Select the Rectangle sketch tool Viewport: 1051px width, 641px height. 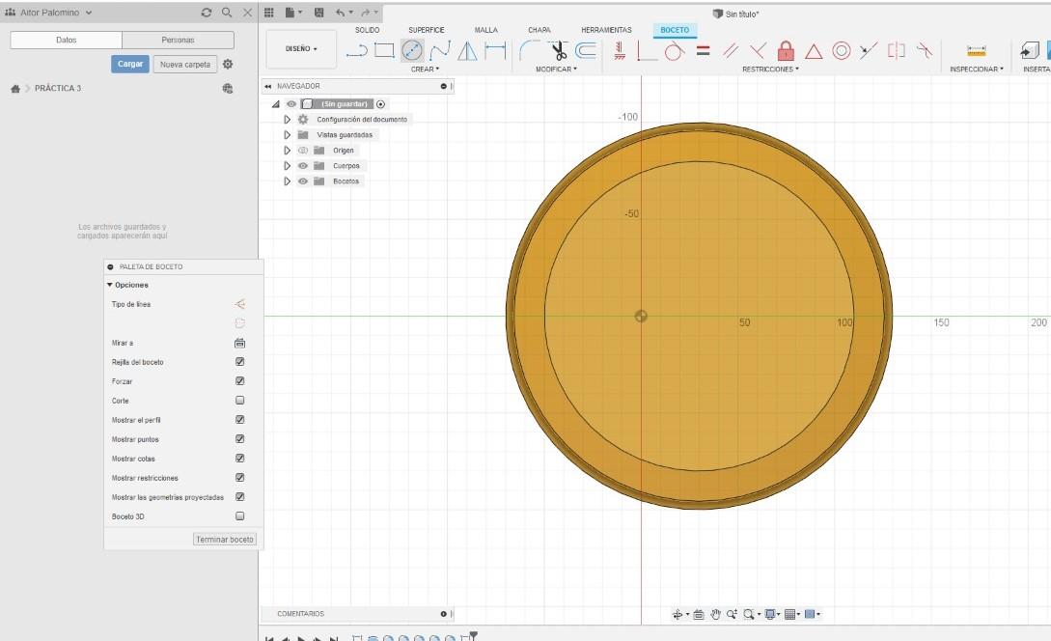[x=384, y=50]
